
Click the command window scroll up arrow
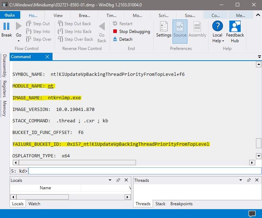click(258, 65)
